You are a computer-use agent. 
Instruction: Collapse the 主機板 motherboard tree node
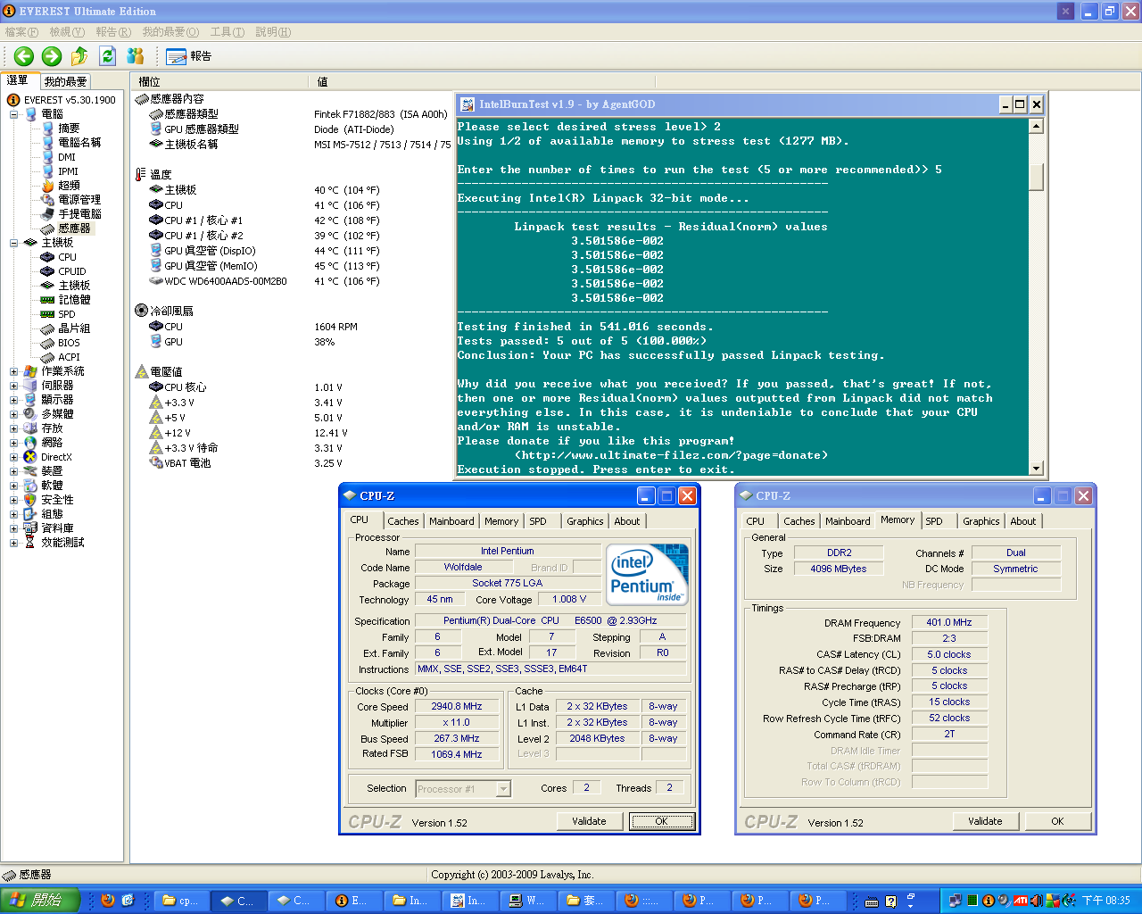13,243
